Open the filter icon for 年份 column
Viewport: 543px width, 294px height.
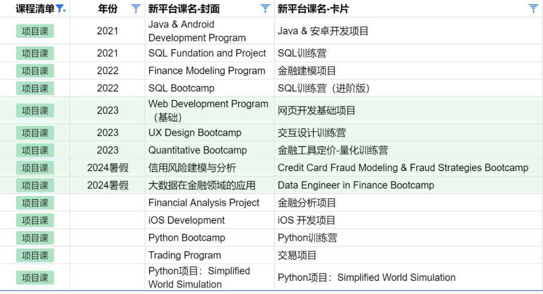[x=136, y=9]
